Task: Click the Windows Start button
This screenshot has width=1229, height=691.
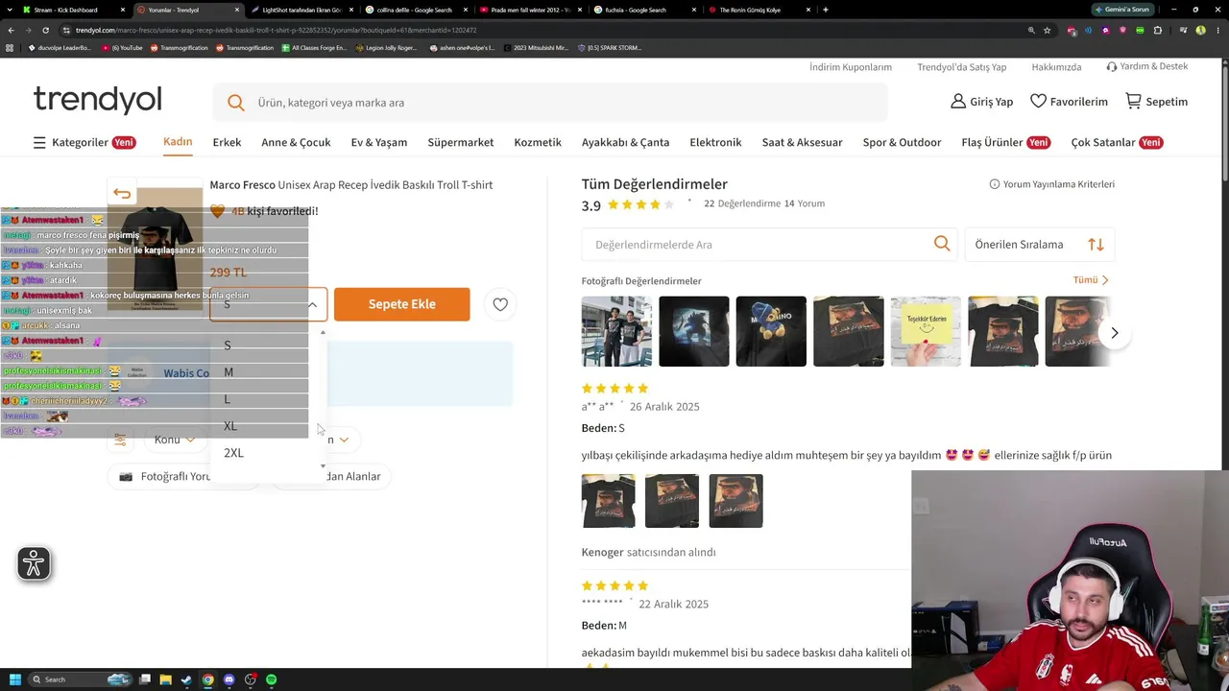Action: pyautogui.click(x=14, y=679)
